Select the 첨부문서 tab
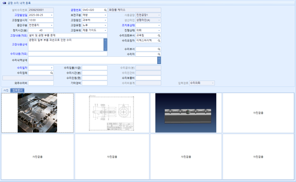The width and height of the screenshot is (296, 182). tap(17, 90)
